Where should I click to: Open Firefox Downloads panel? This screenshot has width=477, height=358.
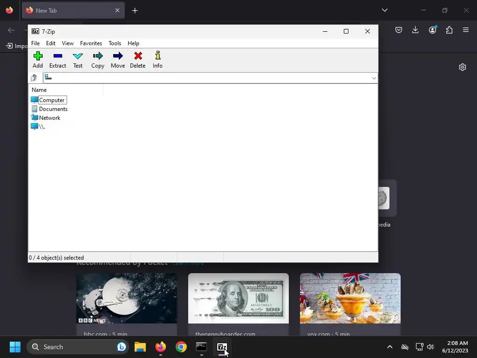[415, 30]
